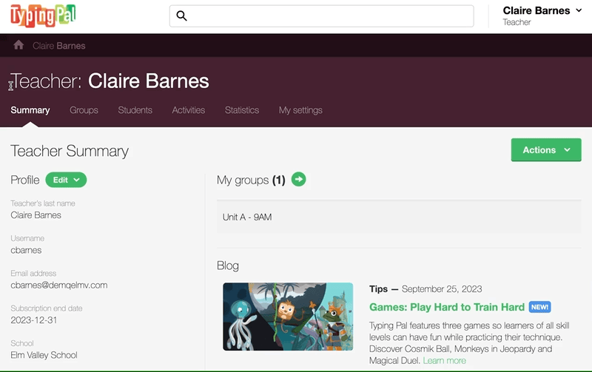The height and width of the screenshot is (372, 592).
Task: Open the Games: Play Hard to Train Hard article
Action: point(446,307)
